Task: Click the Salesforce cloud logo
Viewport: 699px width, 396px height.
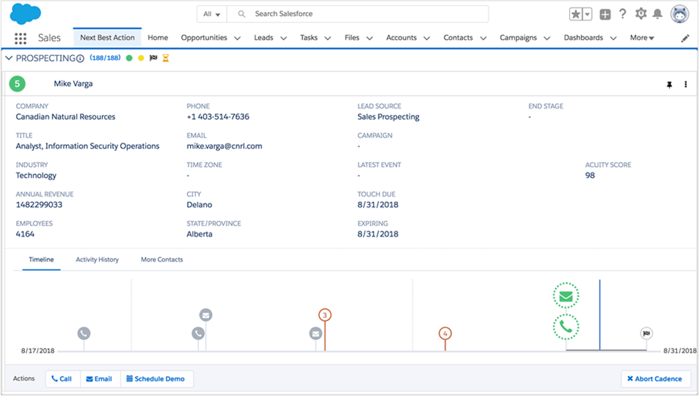Action: pos(26,14)
